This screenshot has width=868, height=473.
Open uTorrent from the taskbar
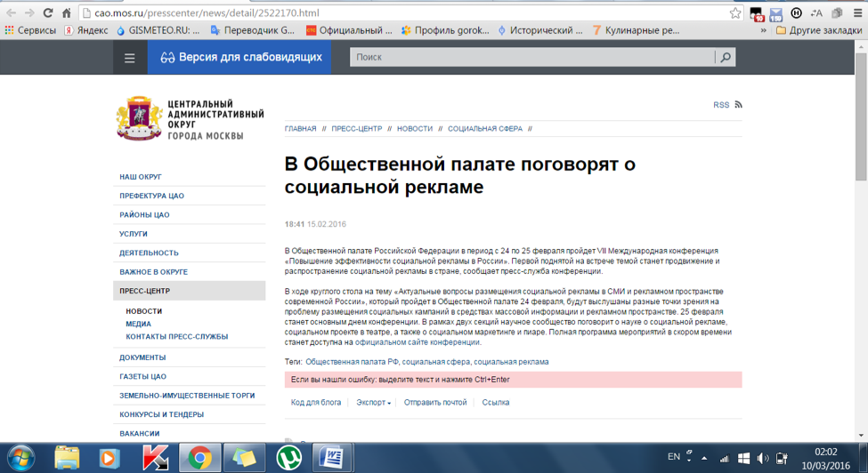pos(288,458)
